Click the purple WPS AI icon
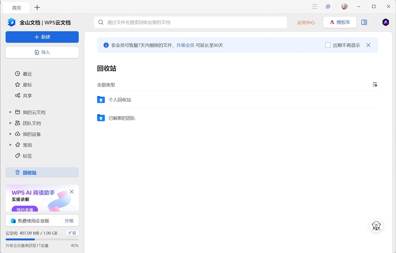Viewport: 396px width, 253px height. pos(386,22)
